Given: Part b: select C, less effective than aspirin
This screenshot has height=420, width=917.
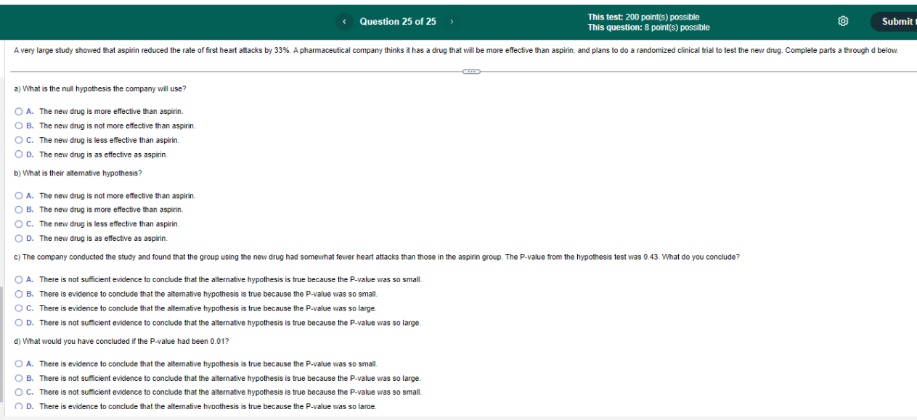Looking at the screenshot, I should [x=19, y=224].
